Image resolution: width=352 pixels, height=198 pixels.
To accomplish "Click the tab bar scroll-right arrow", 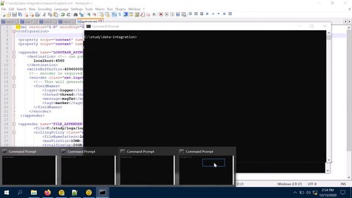I will click(x=349, y=21).
